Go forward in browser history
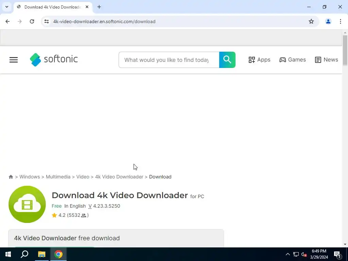Screen dimensions: 348x261 pyautogui.click(x=20, y=21)
